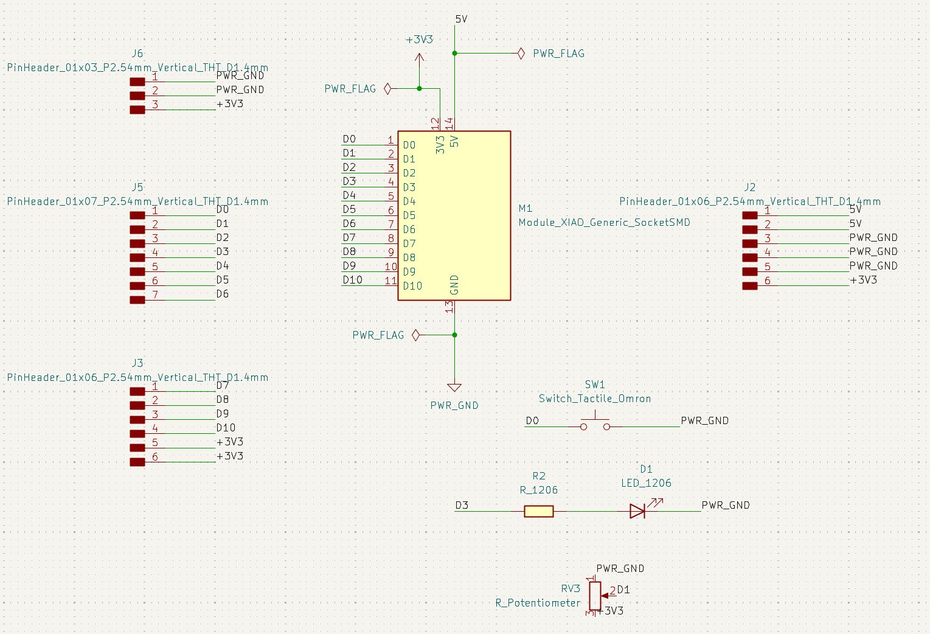Select the D3 label left of resistor R2
This screenshot has width=930, height=634.
462,505
